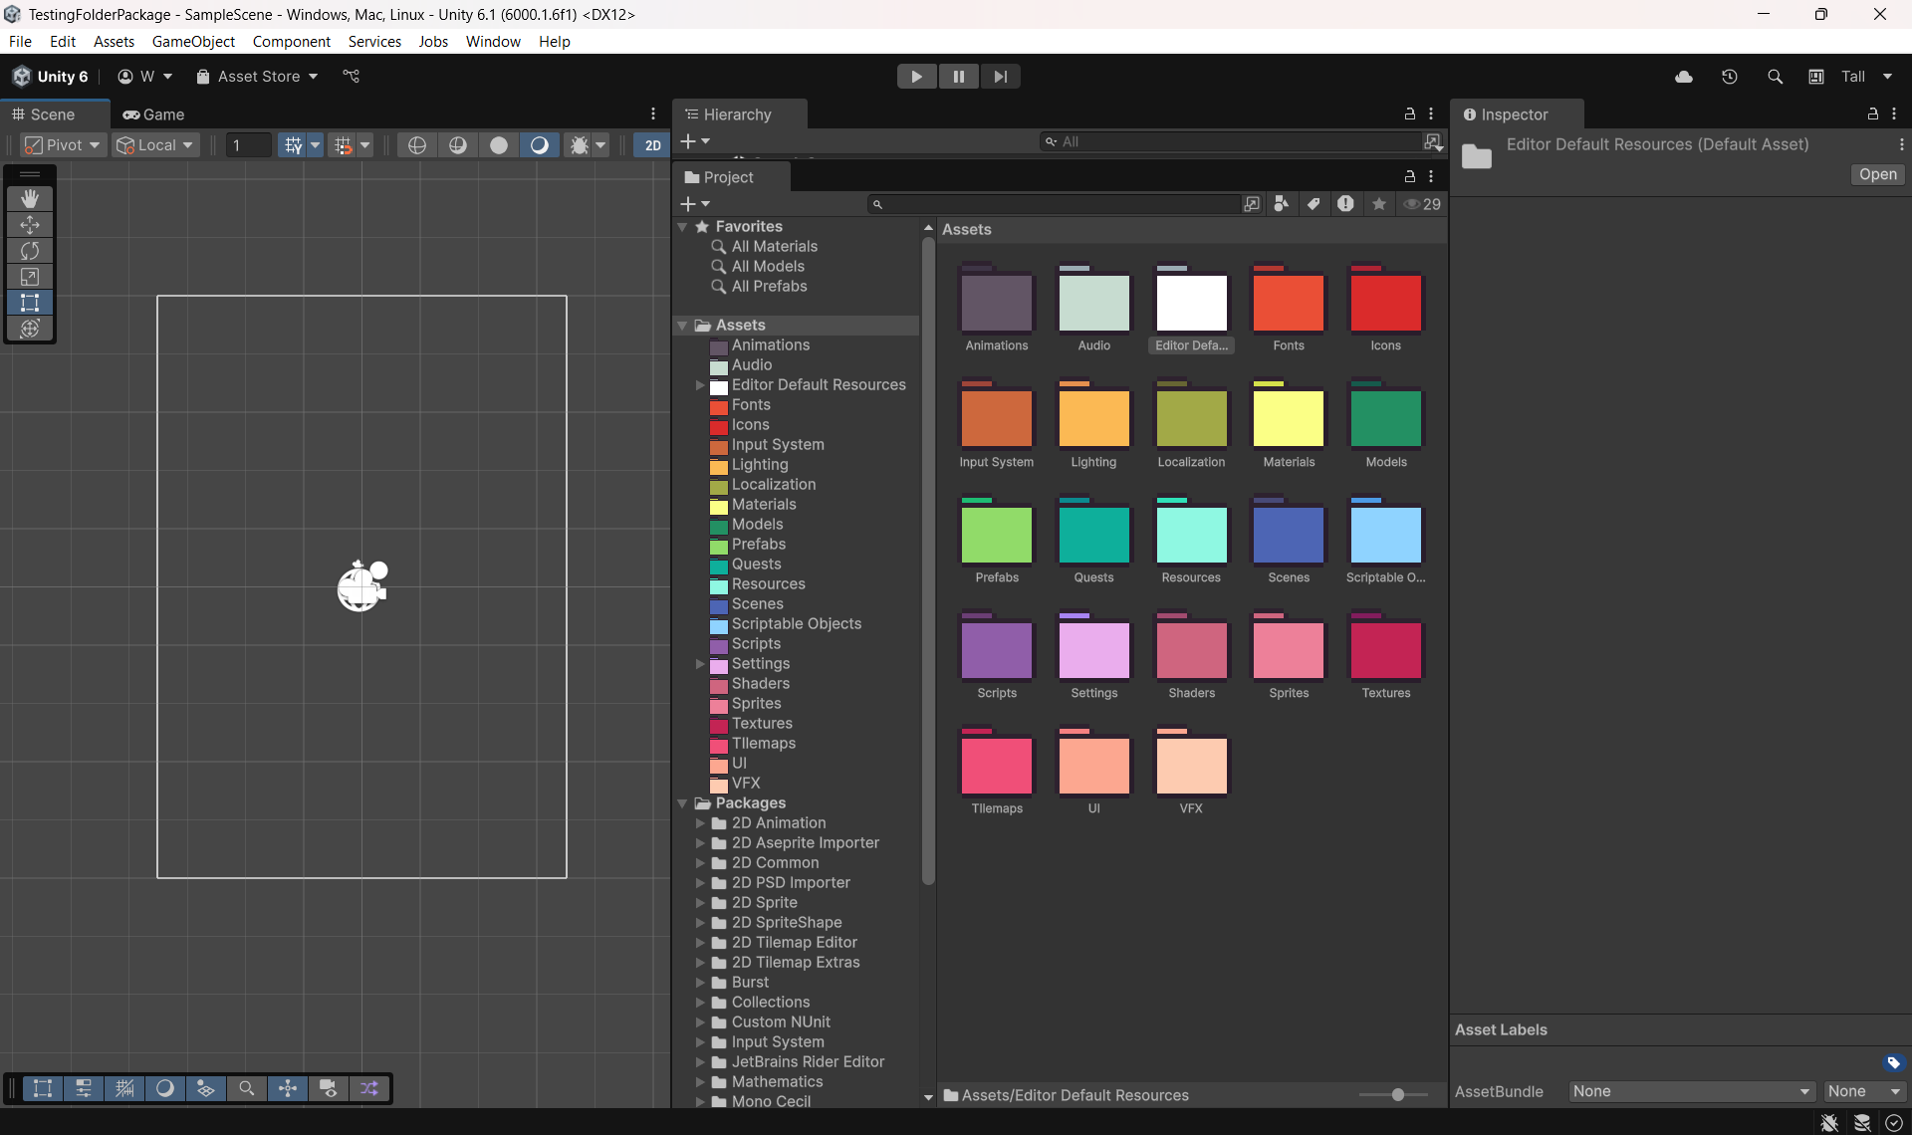Click the Project search input field
This screenshot has height=1135, width=1912.
click(x=1056, y=204)
